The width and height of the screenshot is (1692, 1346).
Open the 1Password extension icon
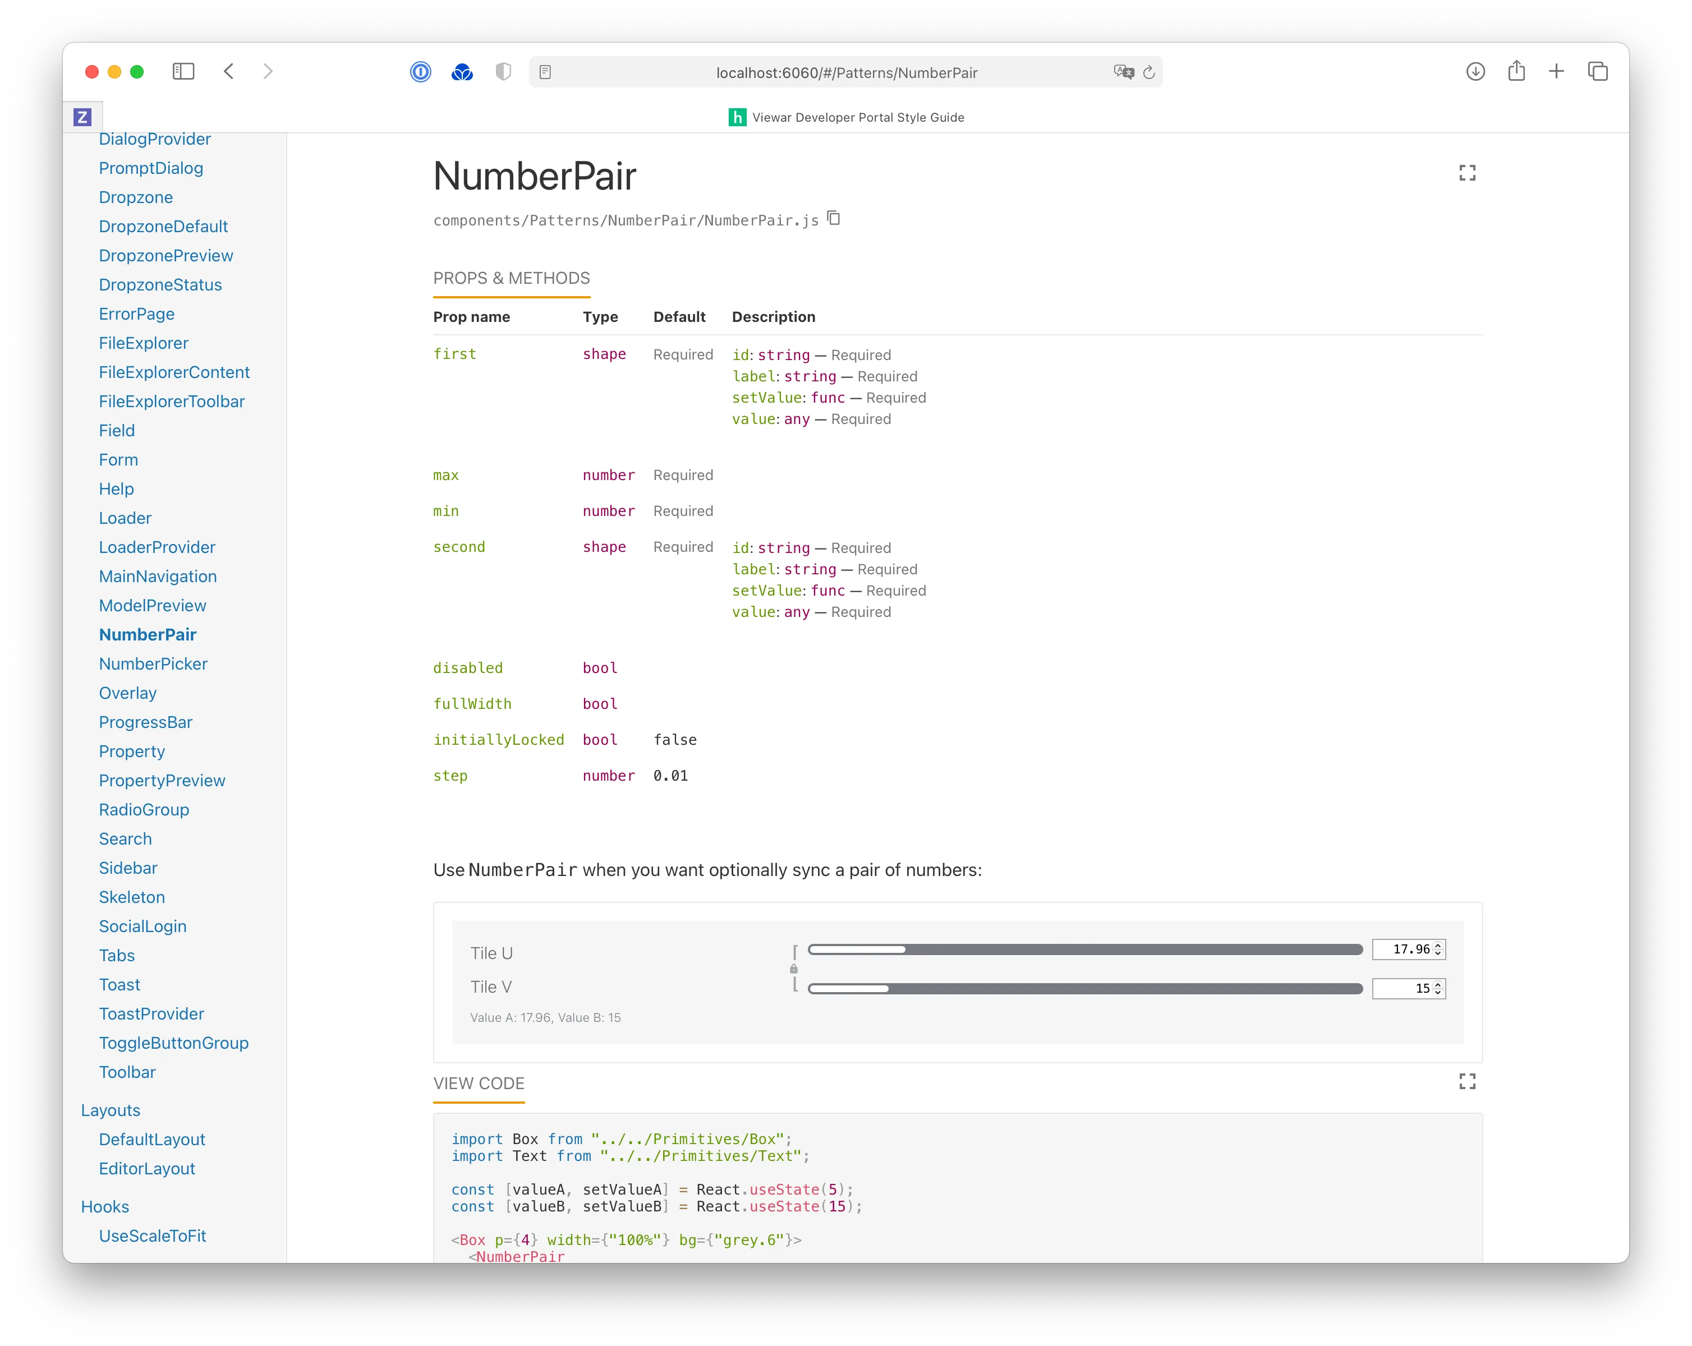pos(421,72)
